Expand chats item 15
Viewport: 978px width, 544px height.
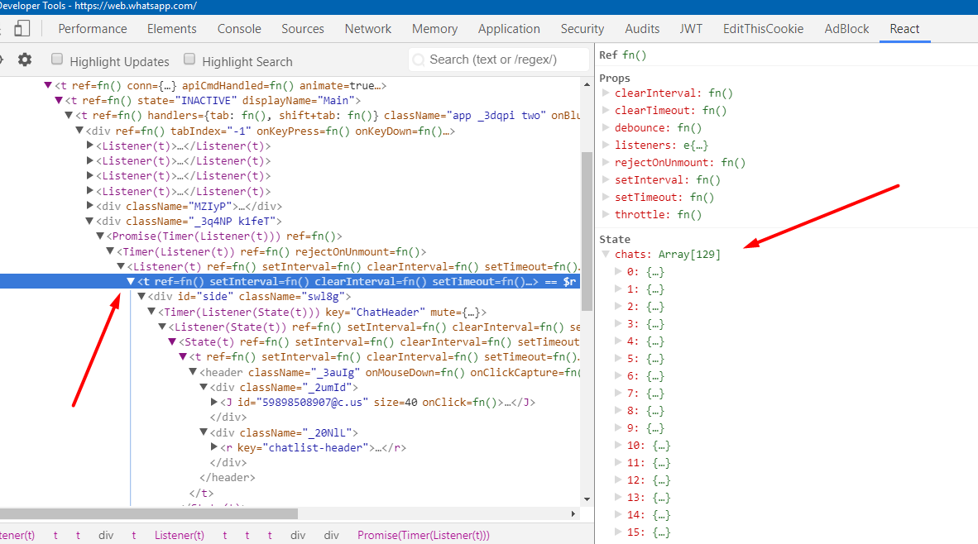click(617, 532)
